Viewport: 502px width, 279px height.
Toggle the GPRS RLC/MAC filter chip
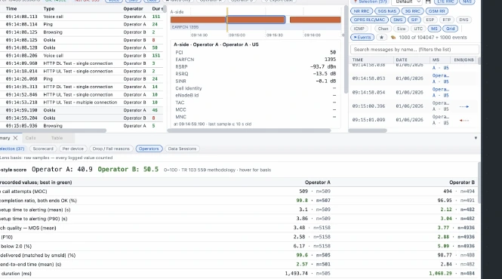tap(369, 20)
